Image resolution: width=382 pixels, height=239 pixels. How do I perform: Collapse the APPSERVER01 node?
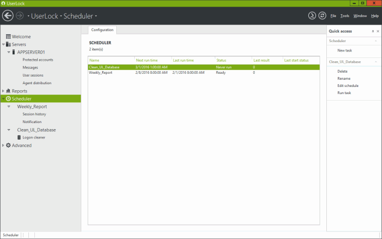(x=9, y=52)
